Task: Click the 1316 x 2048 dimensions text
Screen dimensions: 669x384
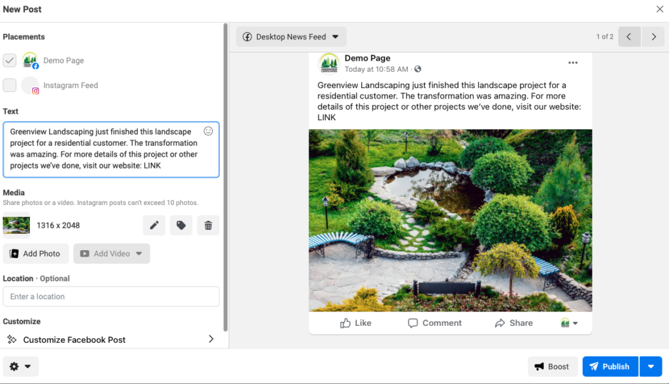Action: click(58, 225)
